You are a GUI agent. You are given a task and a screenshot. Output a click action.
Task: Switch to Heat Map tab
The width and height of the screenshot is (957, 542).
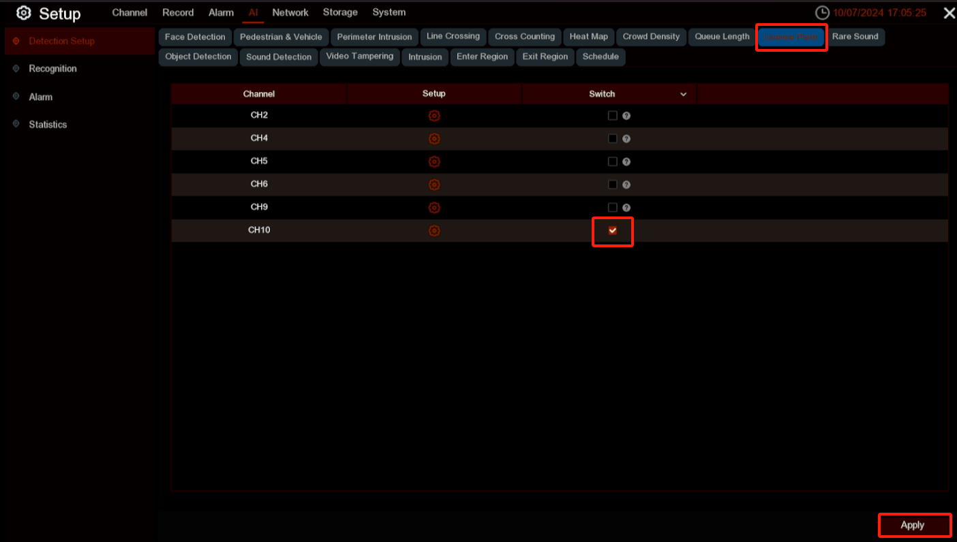[x=589, y=37]
